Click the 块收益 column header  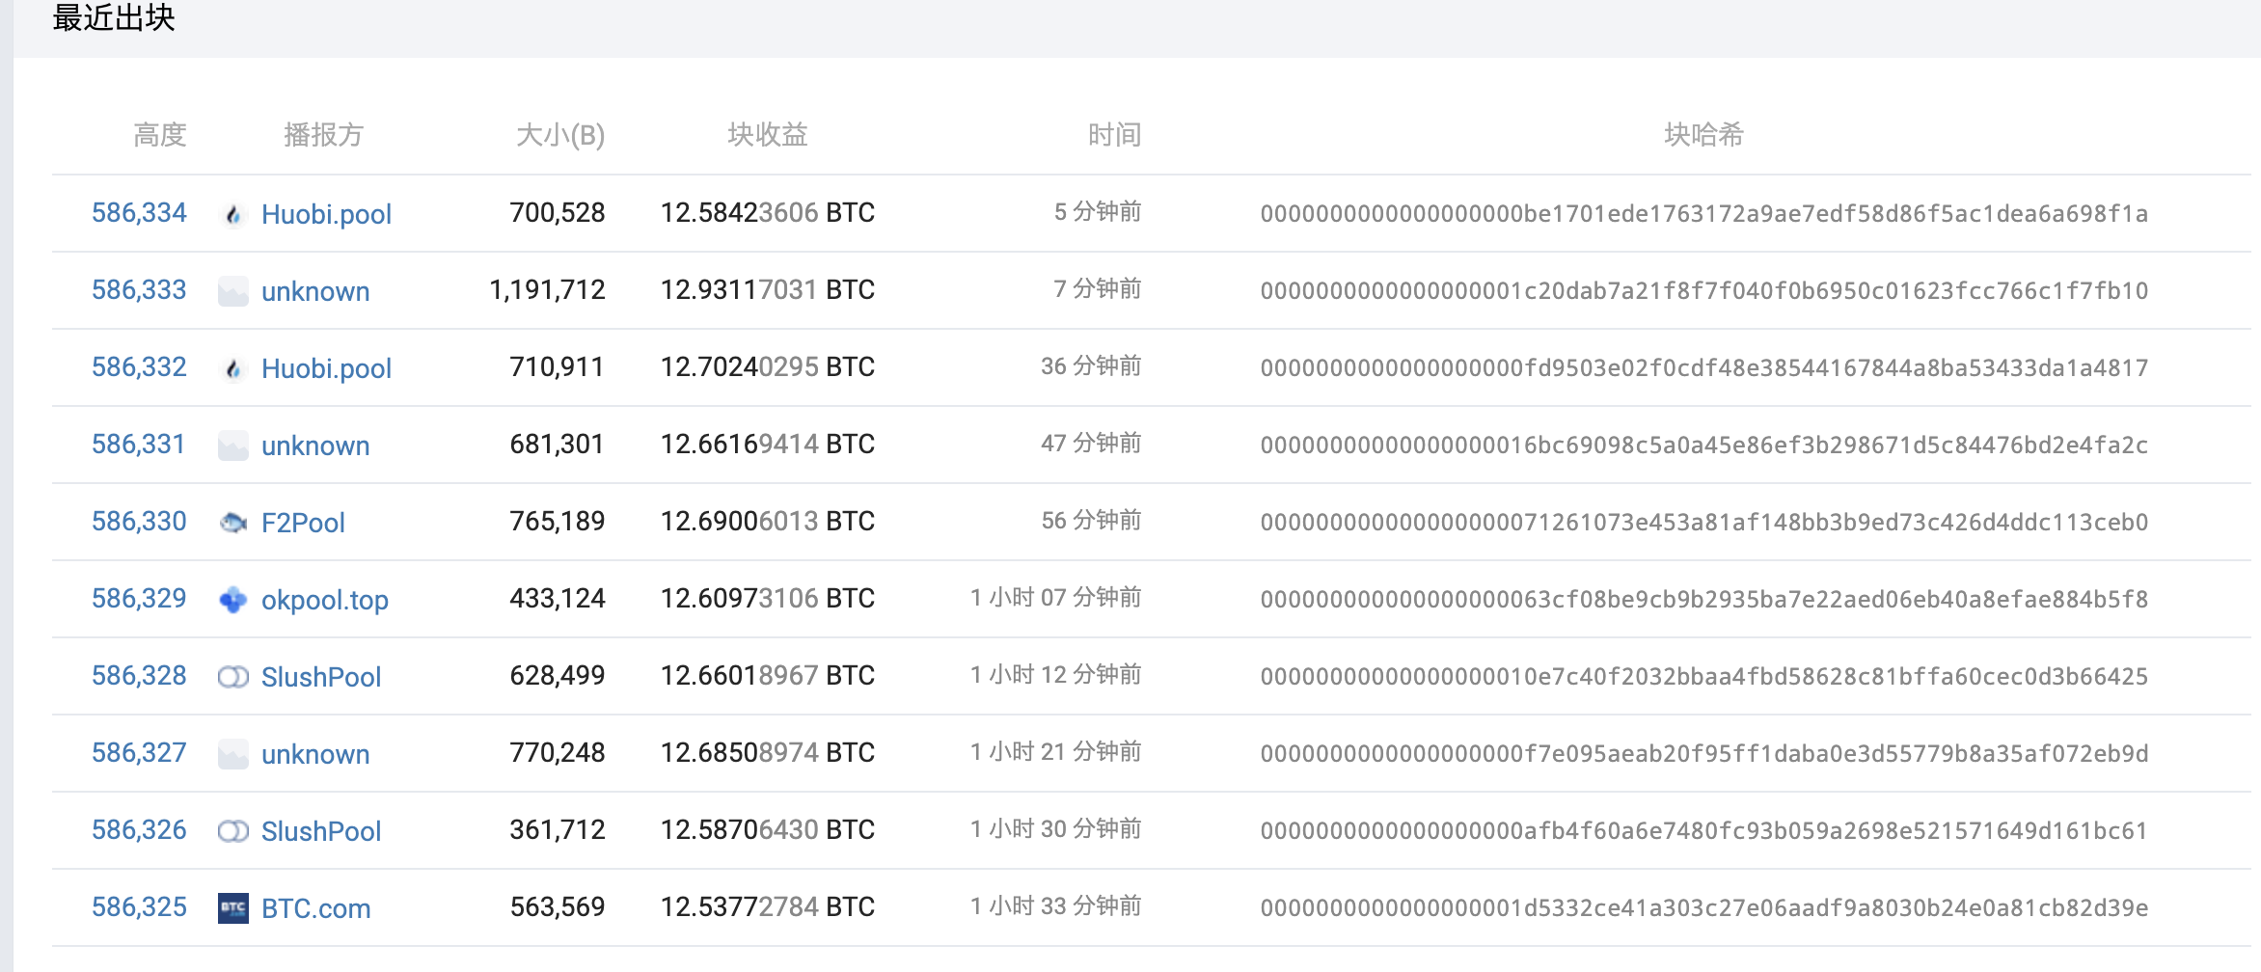(768, 135)
